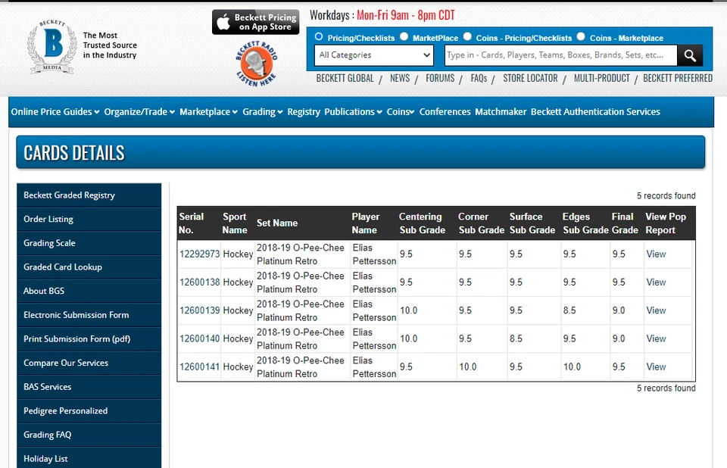Open Beckett Authentication Services
Viewport: 727px width, 468px height.
pos(595,112)
